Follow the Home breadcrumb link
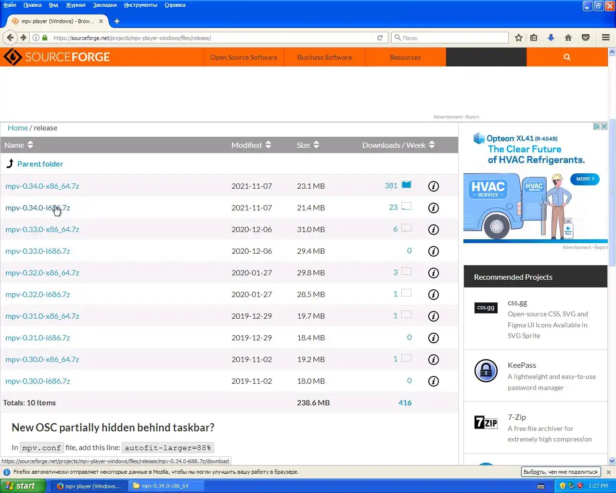This screenshot has width=616, height=493. (18, 128)
